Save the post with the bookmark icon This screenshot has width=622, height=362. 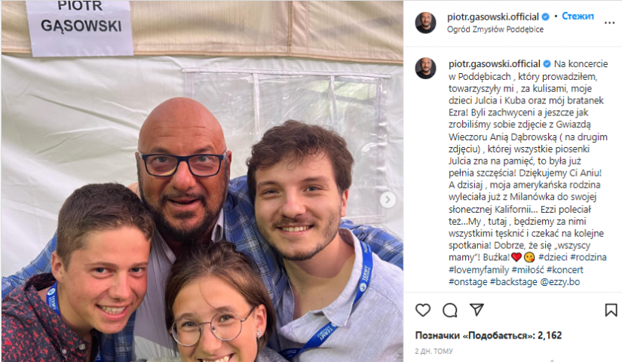611,310
